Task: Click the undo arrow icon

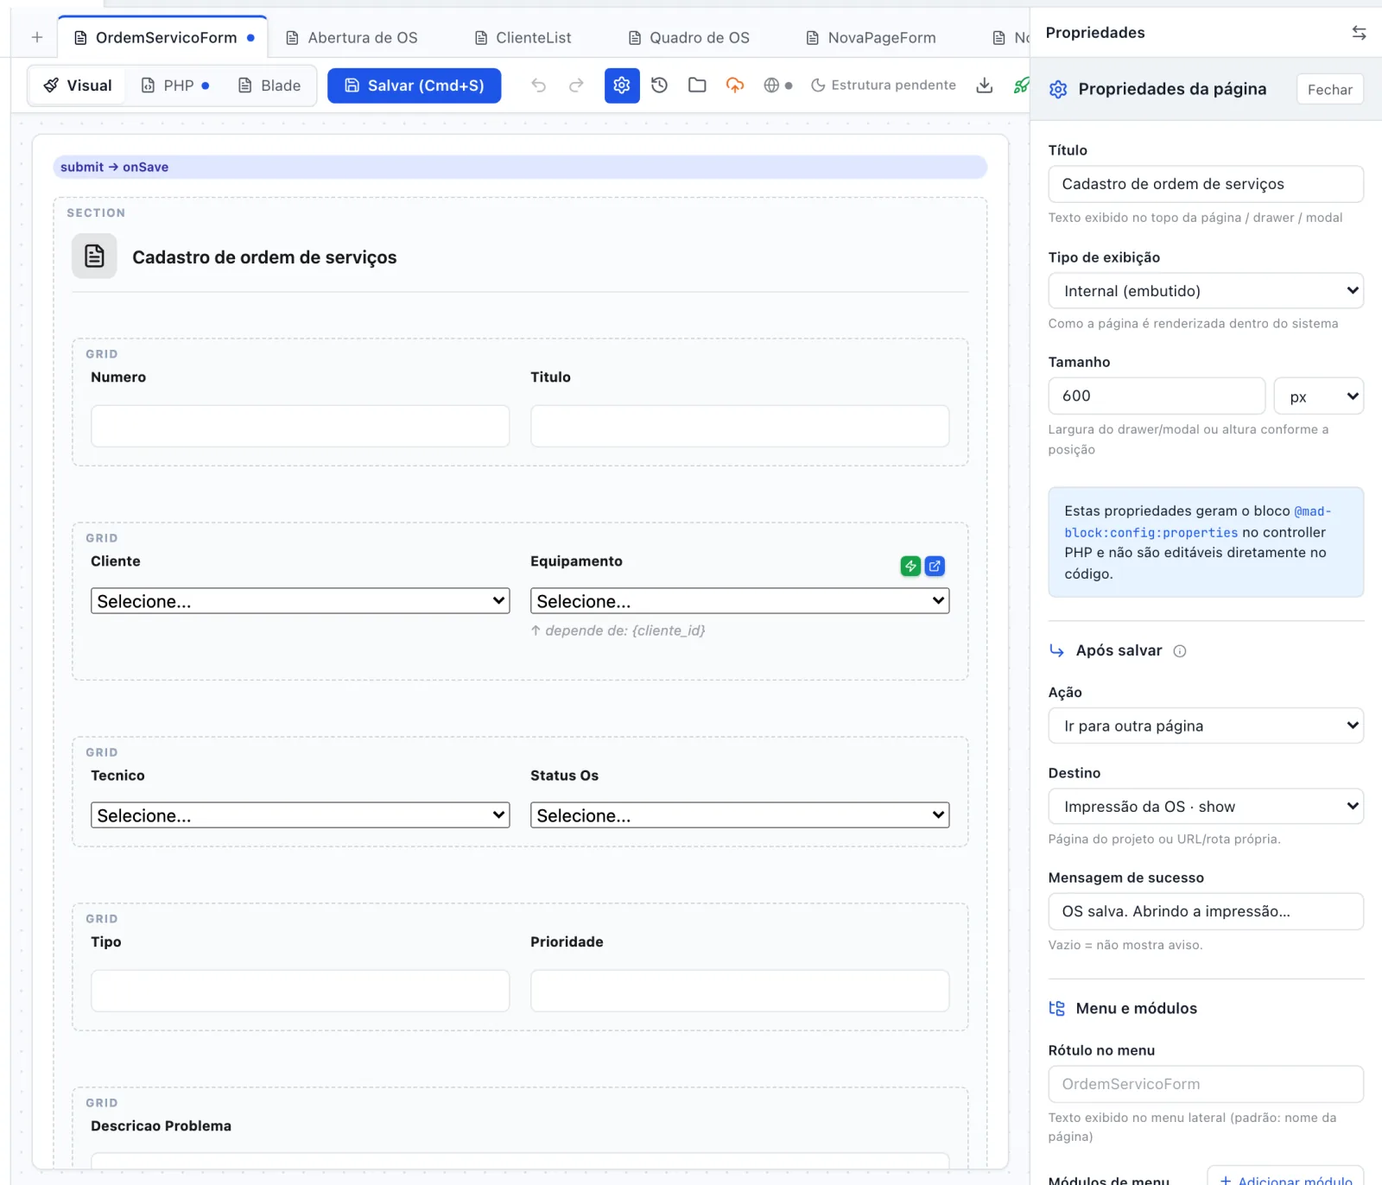Action: point(538,85)
